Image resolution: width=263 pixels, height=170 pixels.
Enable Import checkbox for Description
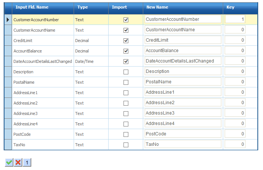click(126, 72)
